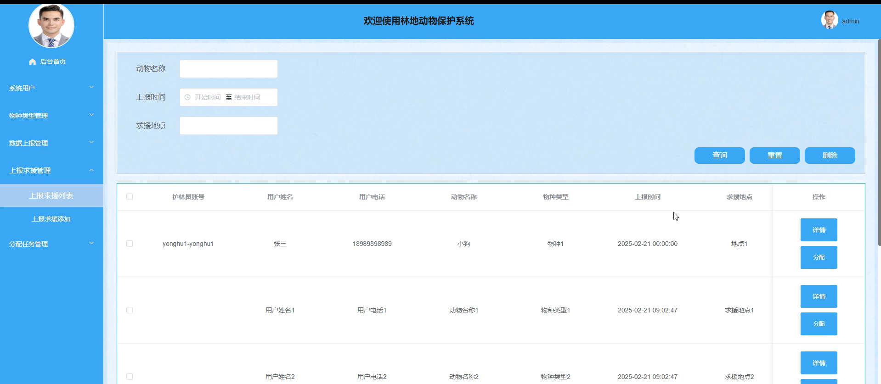Expand the 数据上报管理 menu chevron
Viewport: 881px width, 384px height.
coord(91,142)
